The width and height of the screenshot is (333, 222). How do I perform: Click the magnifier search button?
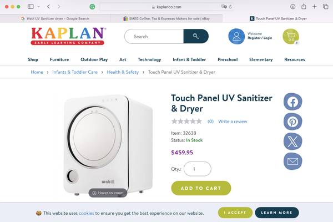(x=196, y=36)
